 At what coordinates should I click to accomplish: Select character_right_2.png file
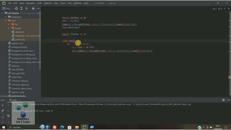coord(20,88)
